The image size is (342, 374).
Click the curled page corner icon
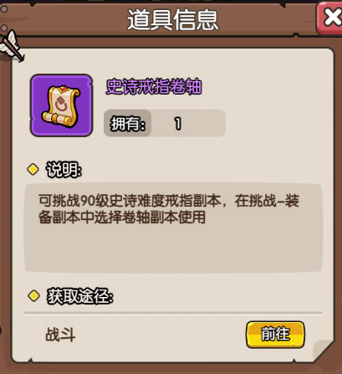click(323, 351)
